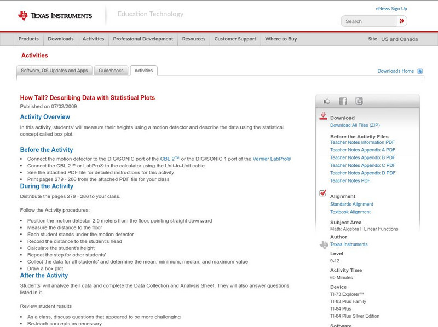Open Standards Alignment link
This screenshot has height=327, width=438.
pos(351,204)
